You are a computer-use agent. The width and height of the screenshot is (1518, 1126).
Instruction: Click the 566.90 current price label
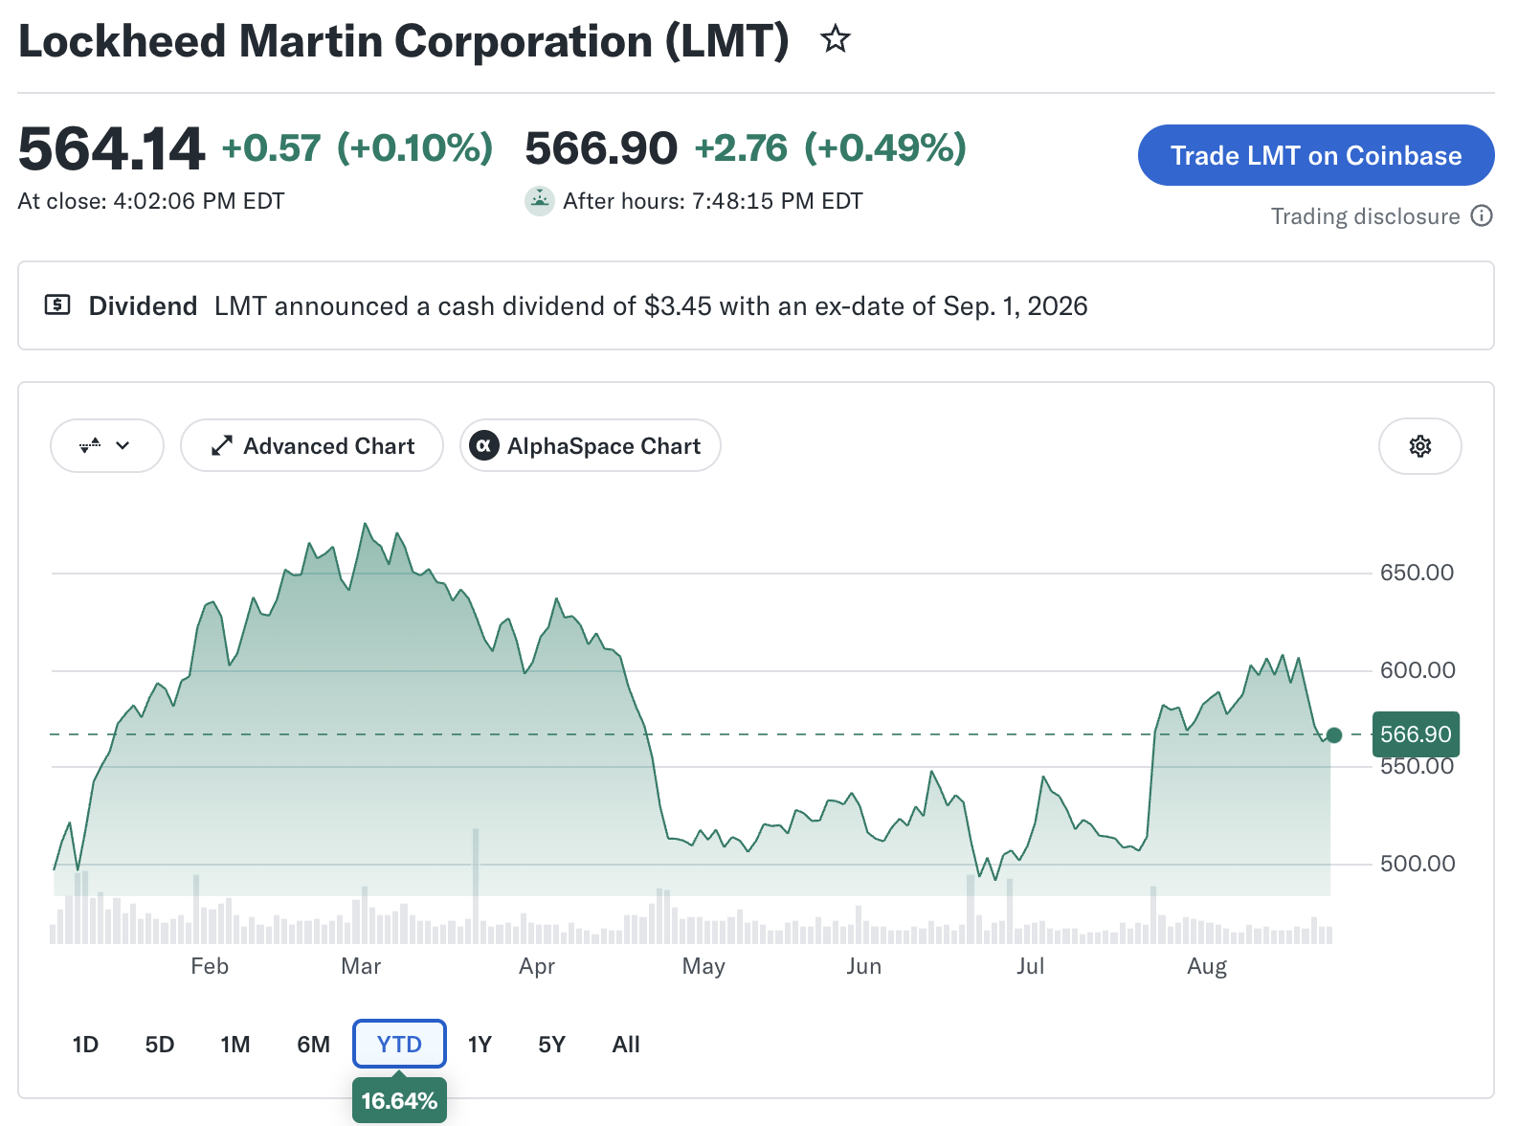pyautogui.click(x=1416, y=734)
